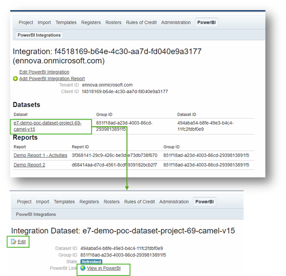The width and height of the screenshot is (286, 276).
Task: Click the pencil edit icon beside Edit
Action: pos(13,242)
